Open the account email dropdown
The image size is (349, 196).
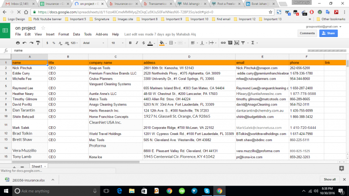coord(323,27)
